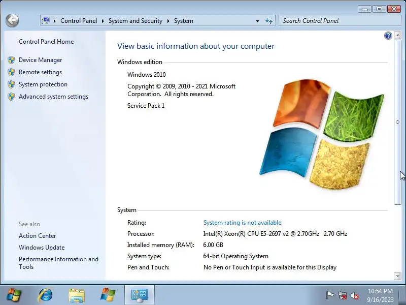Open System protection link
This screenshot has height=305, width=406.
click(x=43, y=84)
